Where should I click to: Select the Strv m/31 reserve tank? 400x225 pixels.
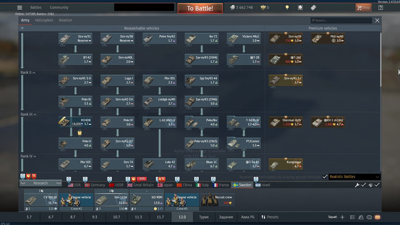click(76, 39)
